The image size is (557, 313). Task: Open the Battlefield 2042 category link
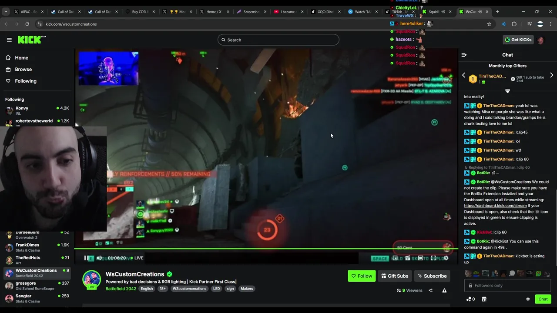point(121,289)
